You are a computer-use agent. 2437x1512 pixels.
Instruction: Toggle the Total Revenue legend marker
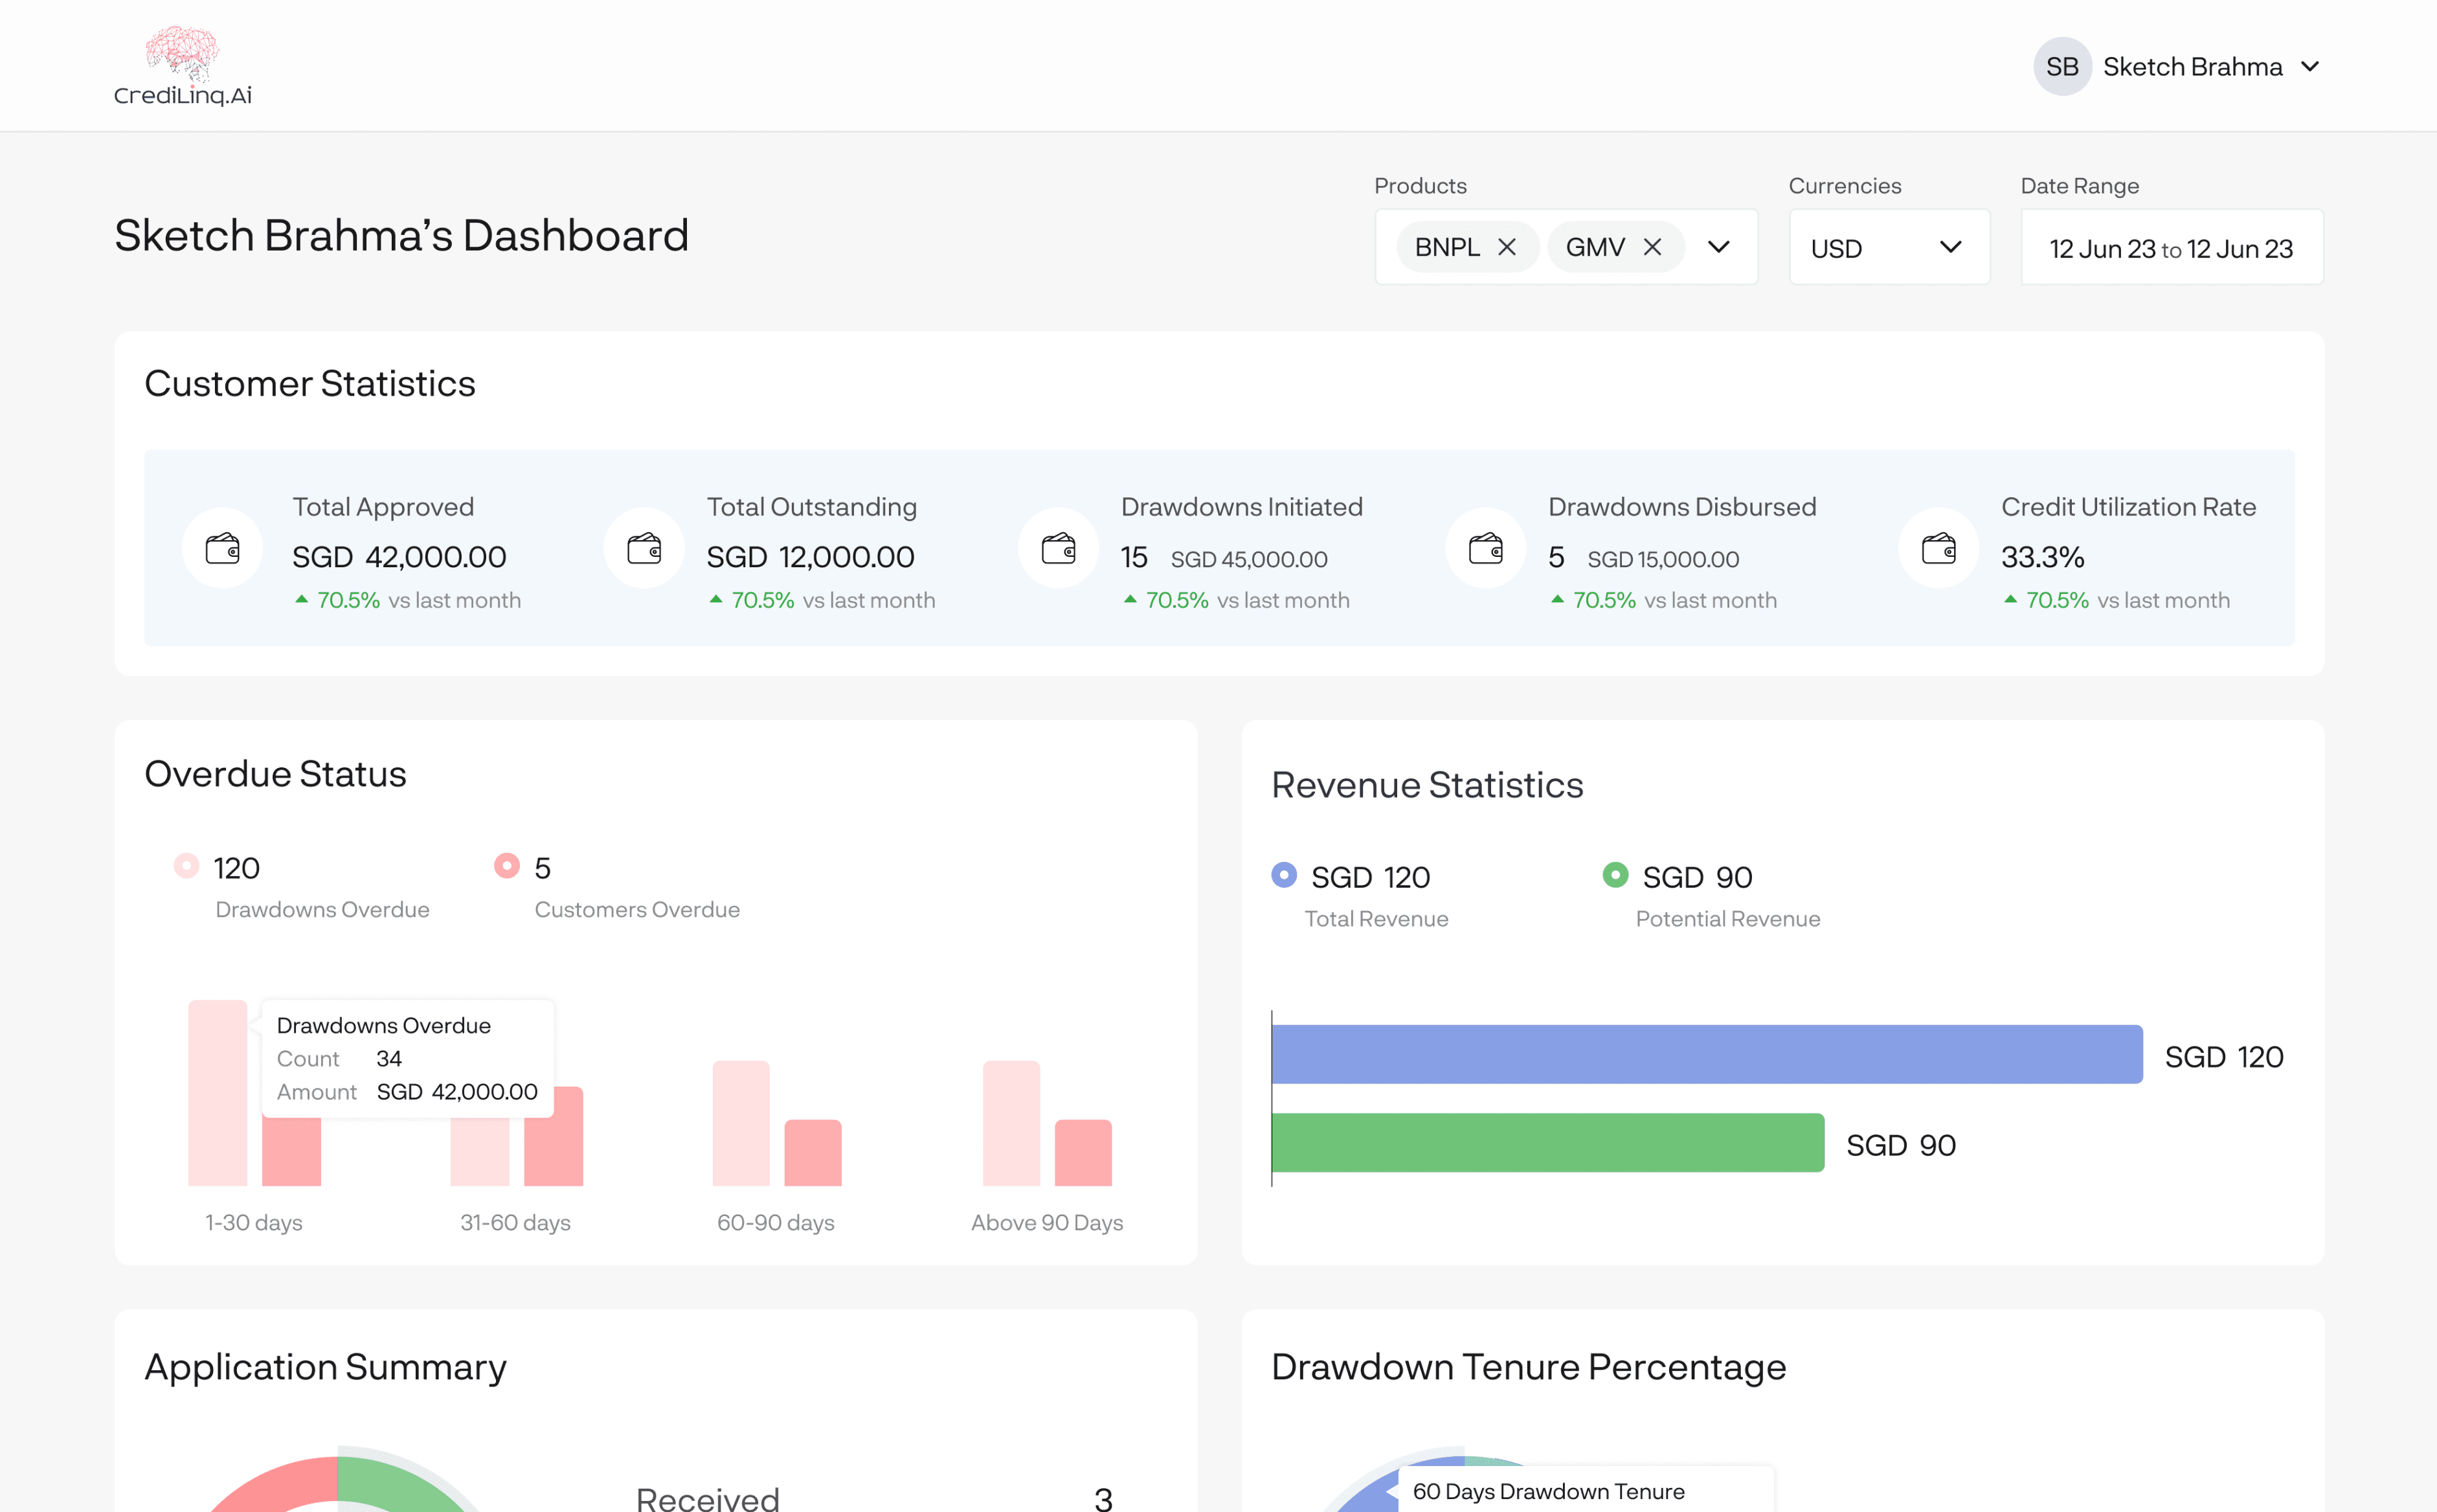[x=1283, y=875]
